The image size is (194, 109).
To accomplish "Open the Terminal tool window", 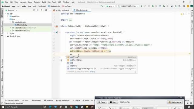I will coord(48,101).
